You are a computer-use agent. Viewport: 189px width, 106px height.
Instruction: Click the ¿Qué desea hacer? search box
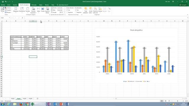click(62, 5)
